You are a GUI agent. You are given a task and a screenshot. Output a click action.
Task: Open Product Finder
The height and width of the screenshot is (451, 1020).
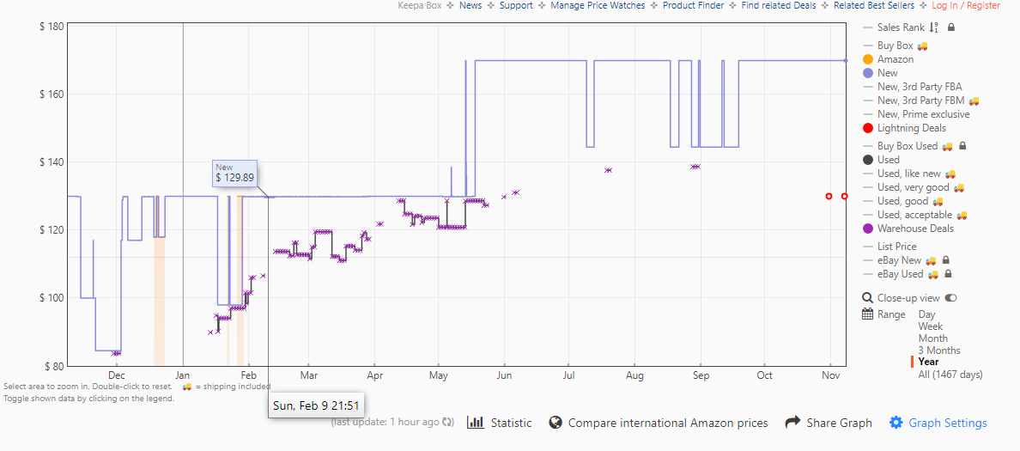694,5
